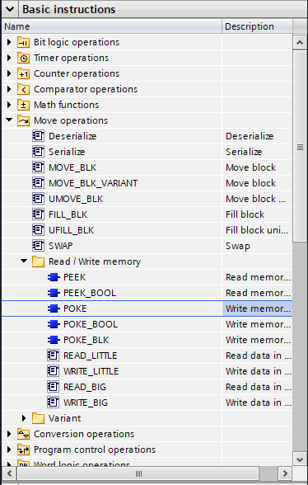Expand the Timer operations arrow
This screenshot has height=485, width=308.
coord(9,58)
